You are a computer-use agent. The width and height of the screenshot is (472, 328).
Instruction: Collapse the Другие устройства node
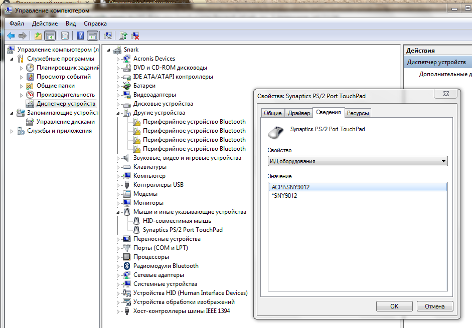click(x=119, y=113)
